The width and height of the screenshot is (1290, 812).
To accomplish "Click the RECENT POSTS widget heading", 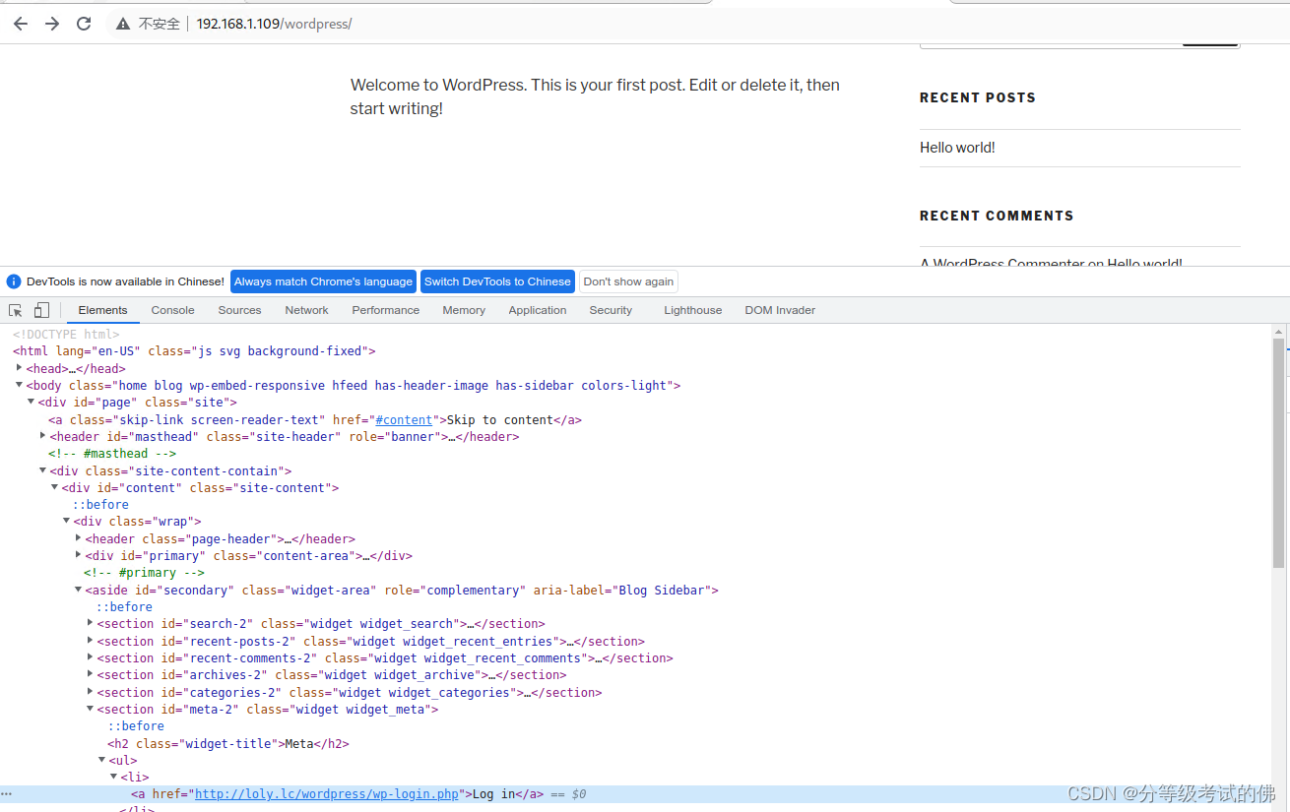I will (978, 97).
